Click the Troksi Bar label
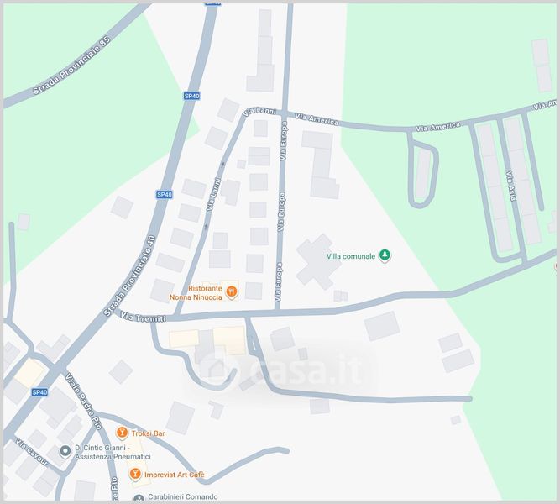This screenshot has width=560, height=504. pyautogui.click(x=149, y=433)
